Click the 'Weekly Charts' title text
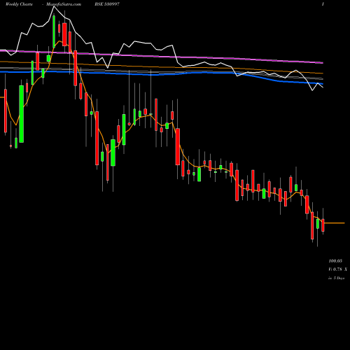Image resolution: width=350 pixels, height=350 pixels. (x=19, y=4)
